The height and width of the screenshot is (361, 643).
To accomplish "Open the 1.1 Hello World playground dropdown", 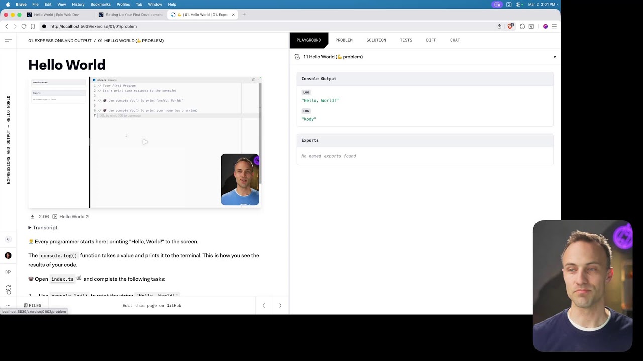I will tap(555, 57).
